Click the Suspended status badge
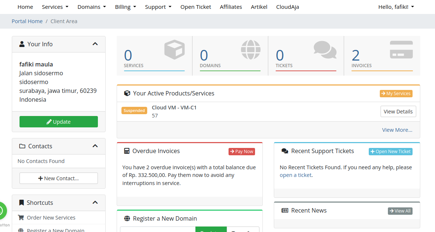 [134, 110]
